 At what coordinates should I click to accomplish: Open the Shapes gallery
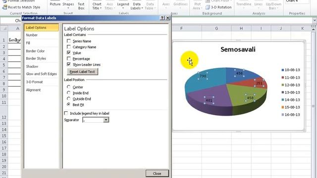[x=68, y=5]
